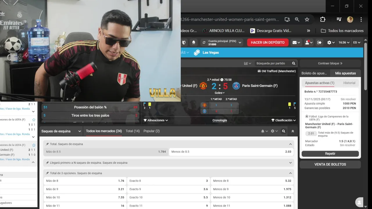This screenshot has height=209, width=372.
Task: Select the Menos de 8.5 odds 2.03
Action: (231, 152)
